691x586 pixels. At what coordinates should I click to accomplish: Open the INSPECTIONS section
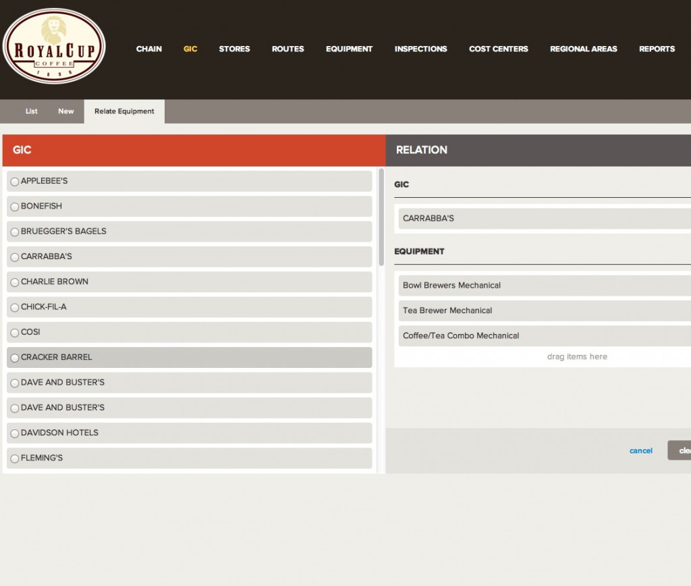coord(421,49)
